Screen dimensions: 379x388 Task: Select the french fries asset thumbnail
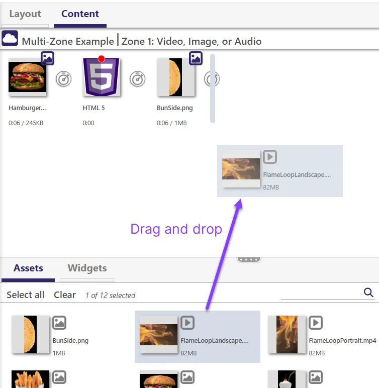tap(31, 379)
